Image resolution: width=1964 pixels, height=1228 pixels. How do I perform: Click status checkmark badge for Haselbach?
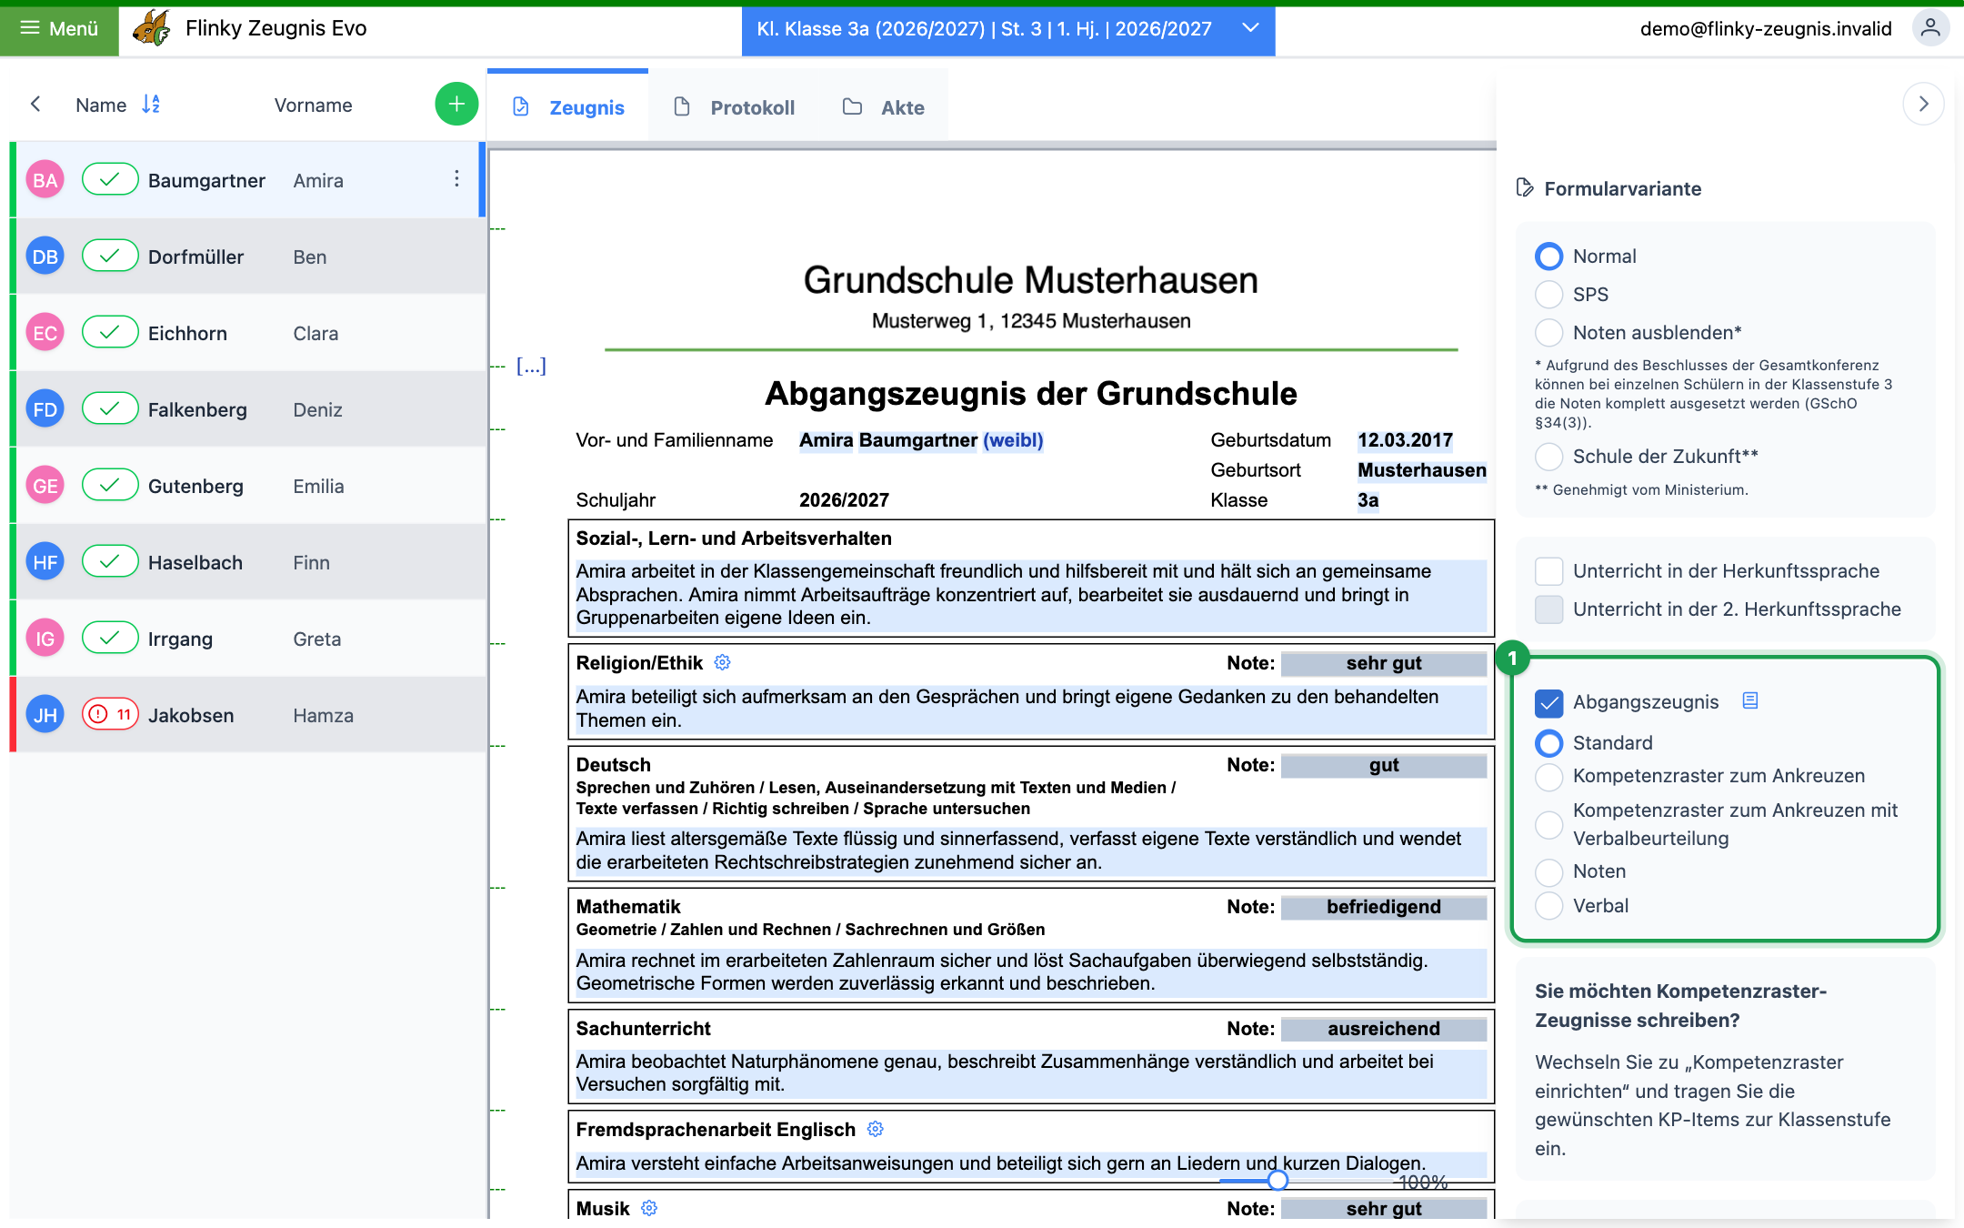[x=110, y=562]
